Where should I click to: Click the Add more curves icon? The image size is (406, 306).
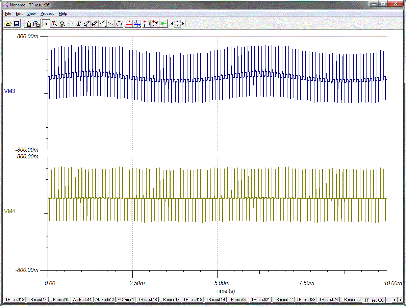(x=146, y=24)
